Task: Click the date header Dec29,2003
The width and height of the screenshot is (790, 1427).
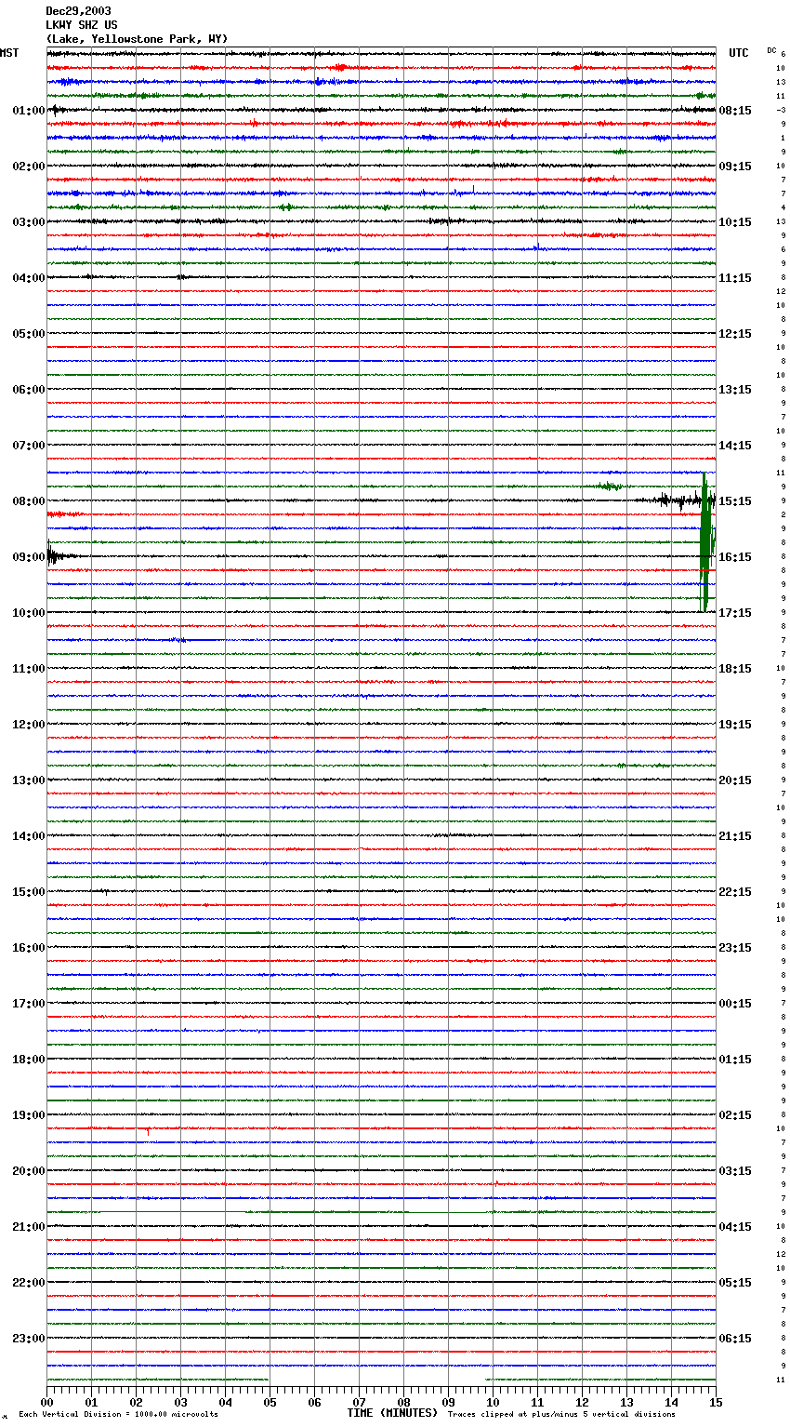Action: 78,11
